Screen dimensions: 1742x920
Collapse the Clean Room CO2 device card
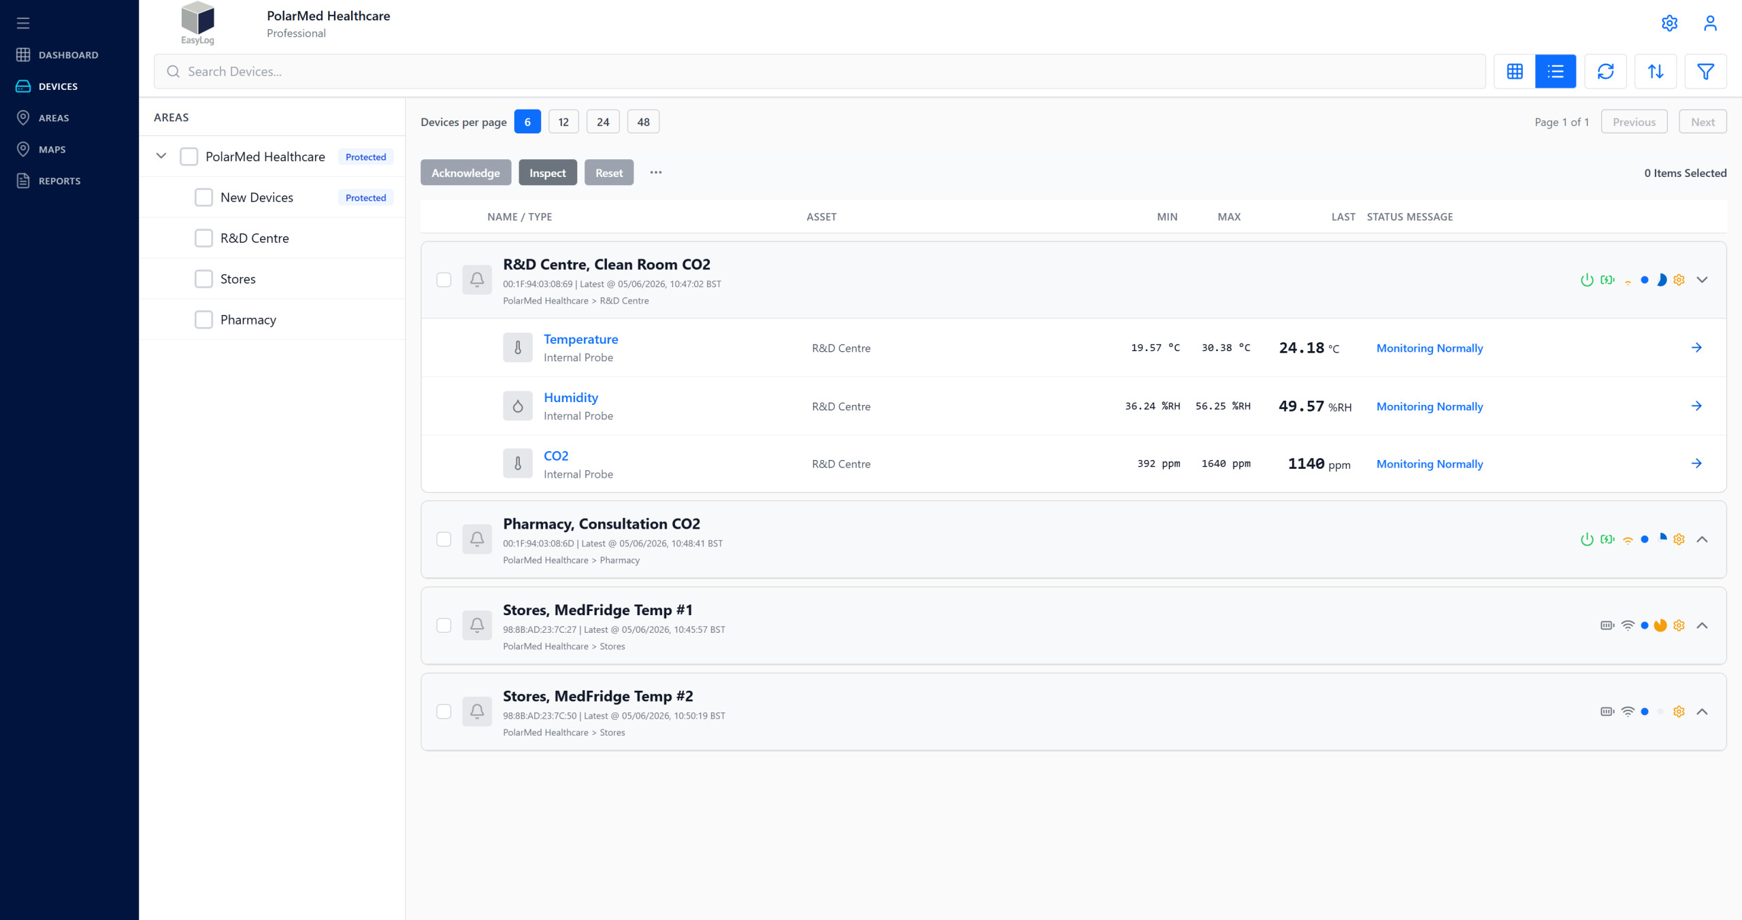pyautogui.click(x=1702, y=280)
